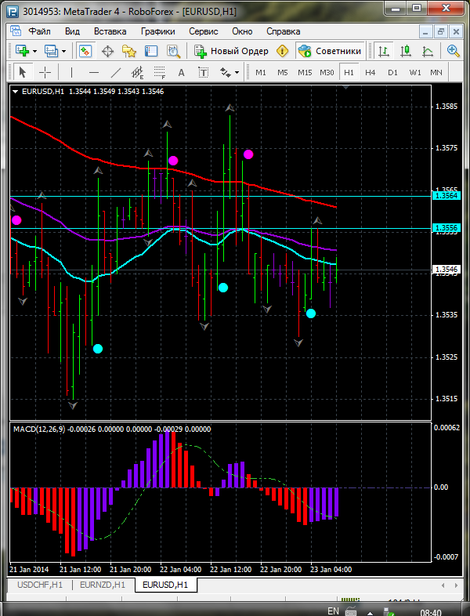The image size is (470, 616).
Task: Open the Strategy Tester magnifier icon
Action: (173, 51)
